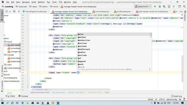Click cursor position 60:48 in status bar
This screenshot has height=105, width=187.
click(150, 99)
